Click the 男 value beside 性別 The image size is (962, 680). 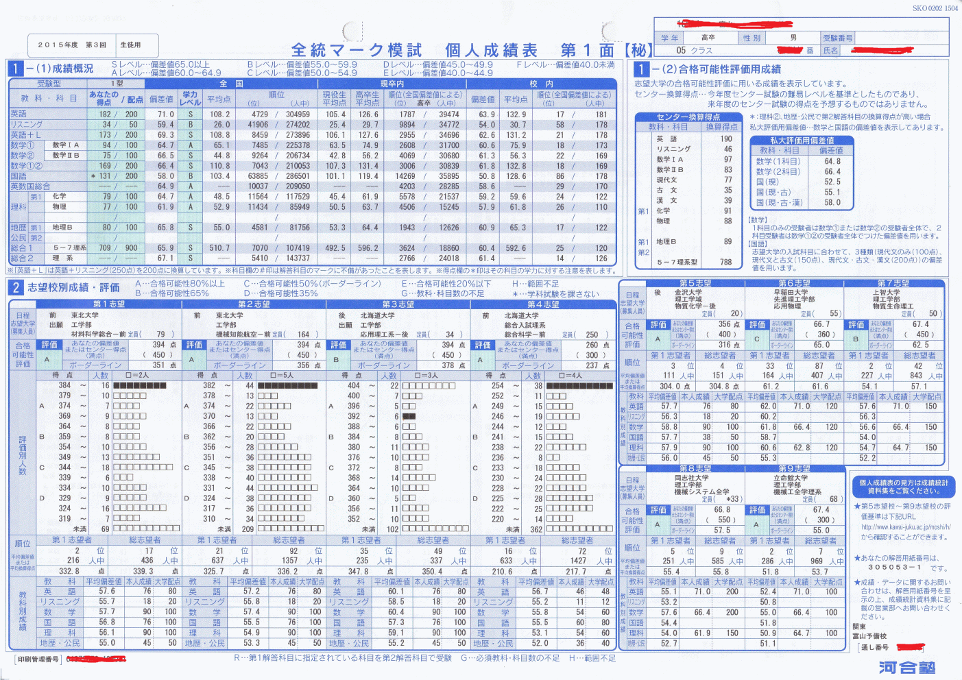point(793,38)
